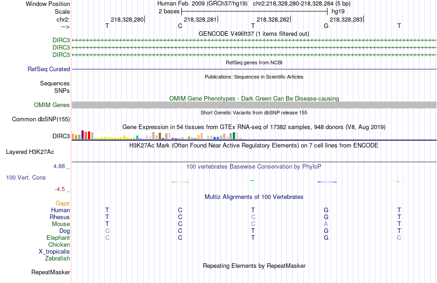
Task: Click the RefSeq Curated track label
Action: coord(48,69)
